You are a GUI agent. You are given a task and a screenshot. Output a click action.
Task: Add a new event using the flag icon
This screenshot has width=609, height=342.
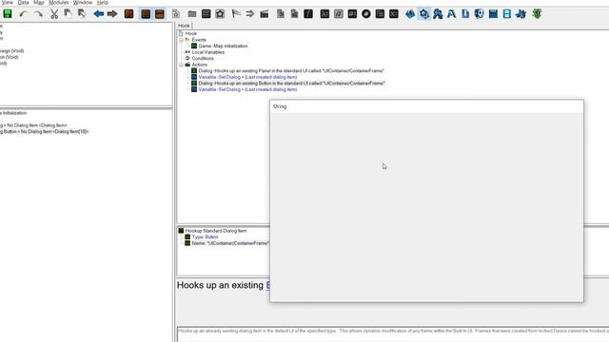236,14
